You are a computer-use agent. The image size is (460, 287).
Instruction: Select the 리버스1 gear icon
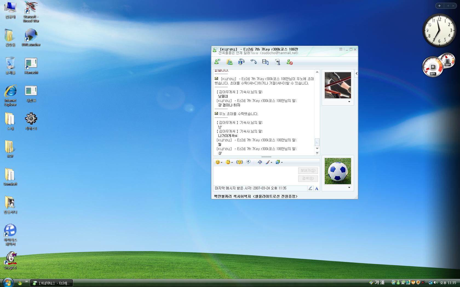pos(31,122)
